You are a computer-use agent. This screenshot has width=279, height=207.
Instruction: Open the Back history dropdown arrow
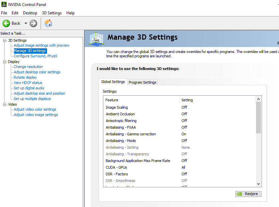coord(26,23)
